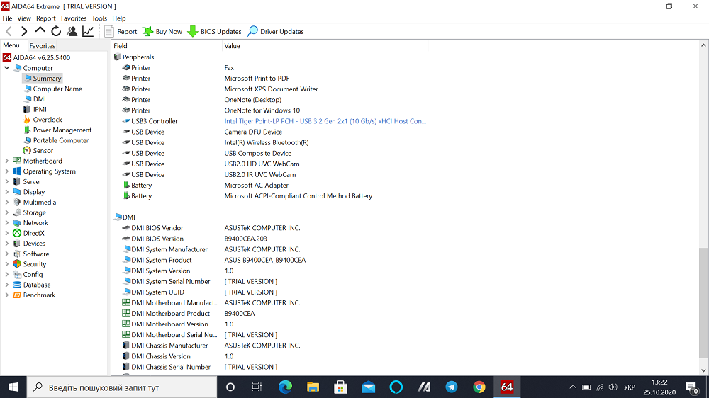Open the Intel Tiger Point-LP PCH USB link
Viewport: 709px width, 398px height.
click(x=325, y=121)
